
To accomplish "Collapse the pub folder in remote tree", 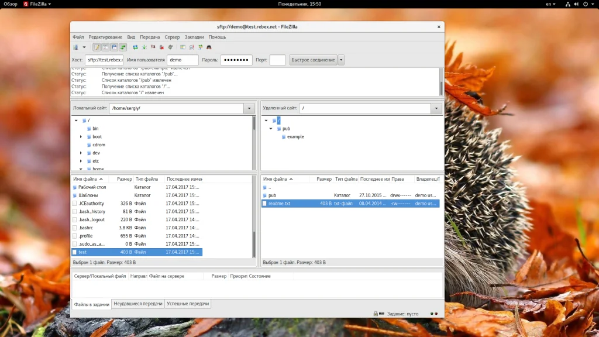I will click(x=271, y=129).
